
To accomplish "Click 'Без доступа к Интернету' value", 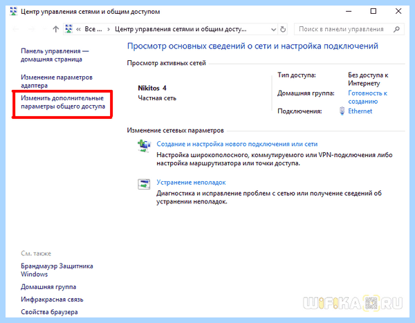I will (x=368, y=79).
